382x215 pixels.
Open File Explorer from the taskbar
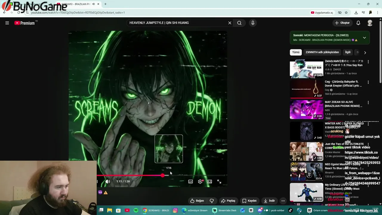click(110, 210)
